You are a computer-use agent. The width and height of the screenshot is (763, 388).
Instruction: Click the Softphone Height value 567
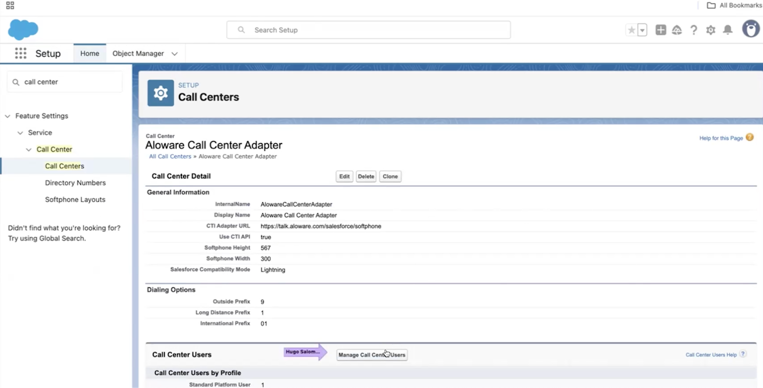click(x=266, y=248)
